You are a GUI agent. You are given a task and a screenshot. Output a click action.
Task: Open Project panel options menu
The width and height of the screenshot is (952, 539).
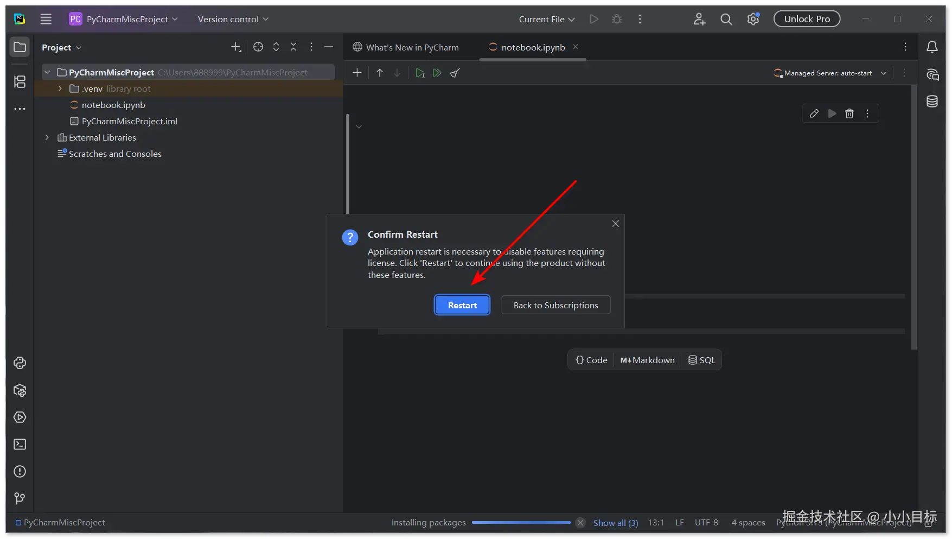[311, 47]
